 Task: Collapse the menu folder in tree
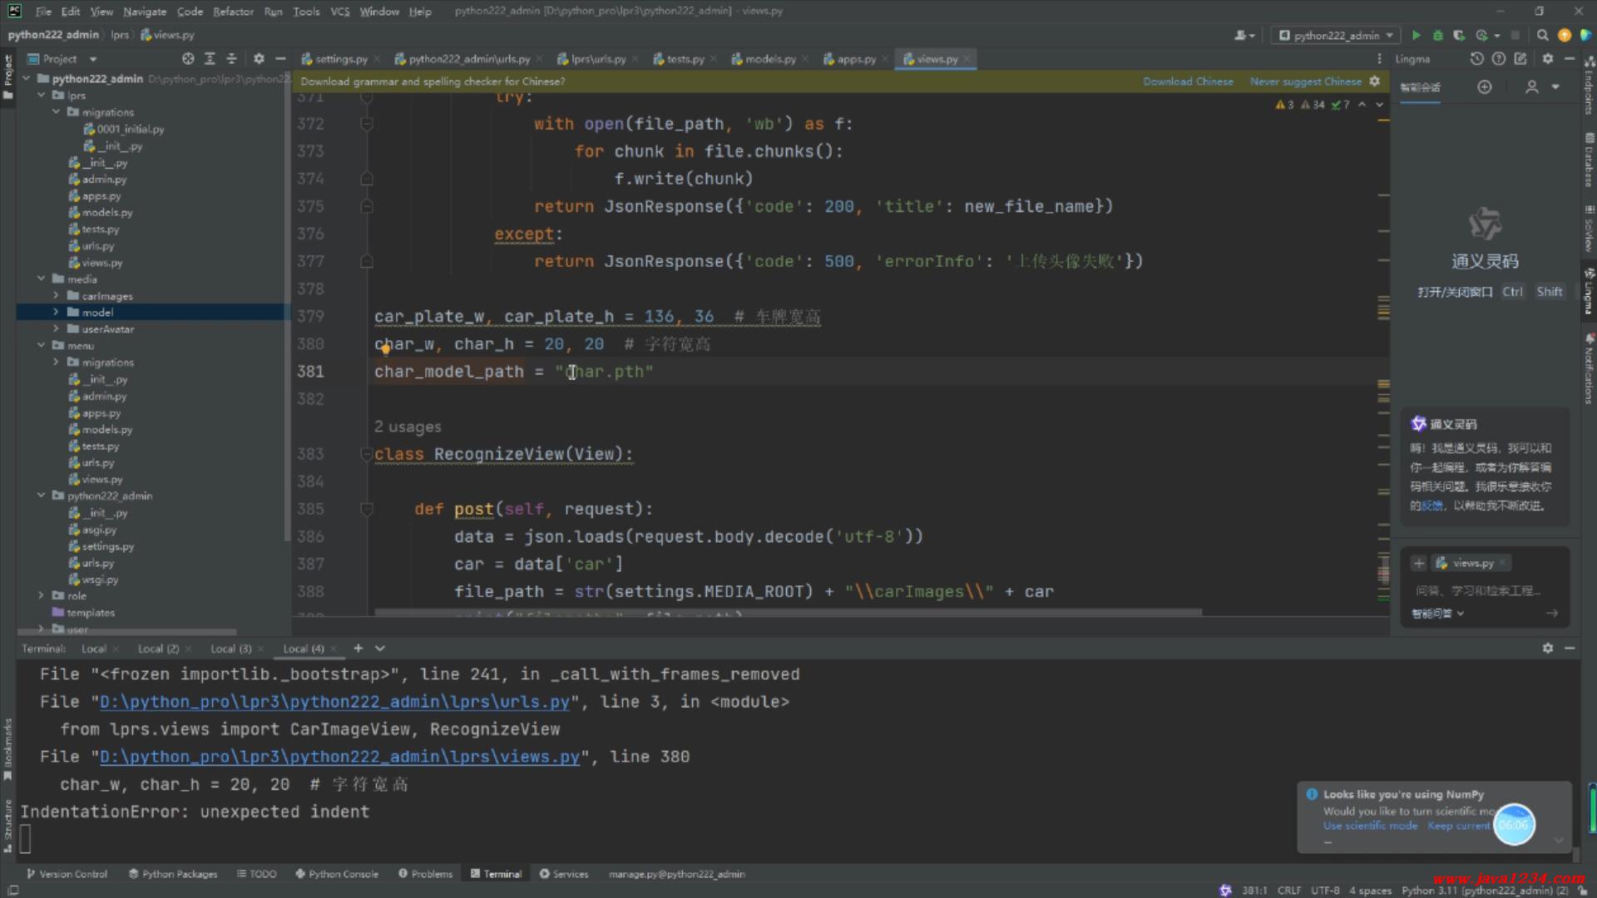[41, 346]
